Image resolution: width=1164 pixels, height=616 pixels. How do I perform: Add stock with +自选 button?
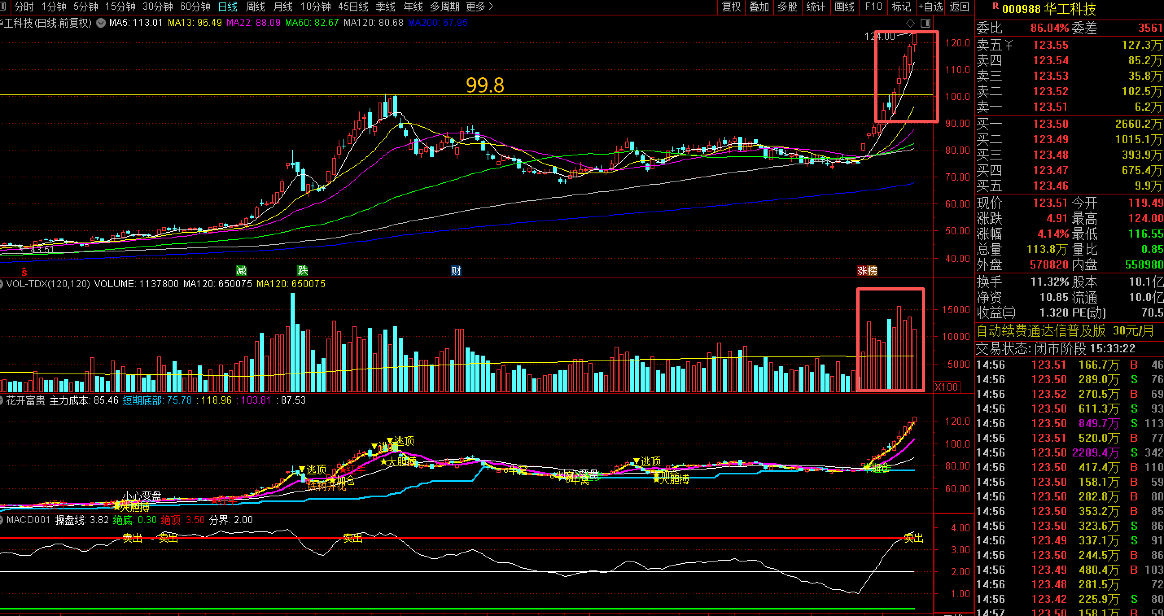tap(931, 7)
